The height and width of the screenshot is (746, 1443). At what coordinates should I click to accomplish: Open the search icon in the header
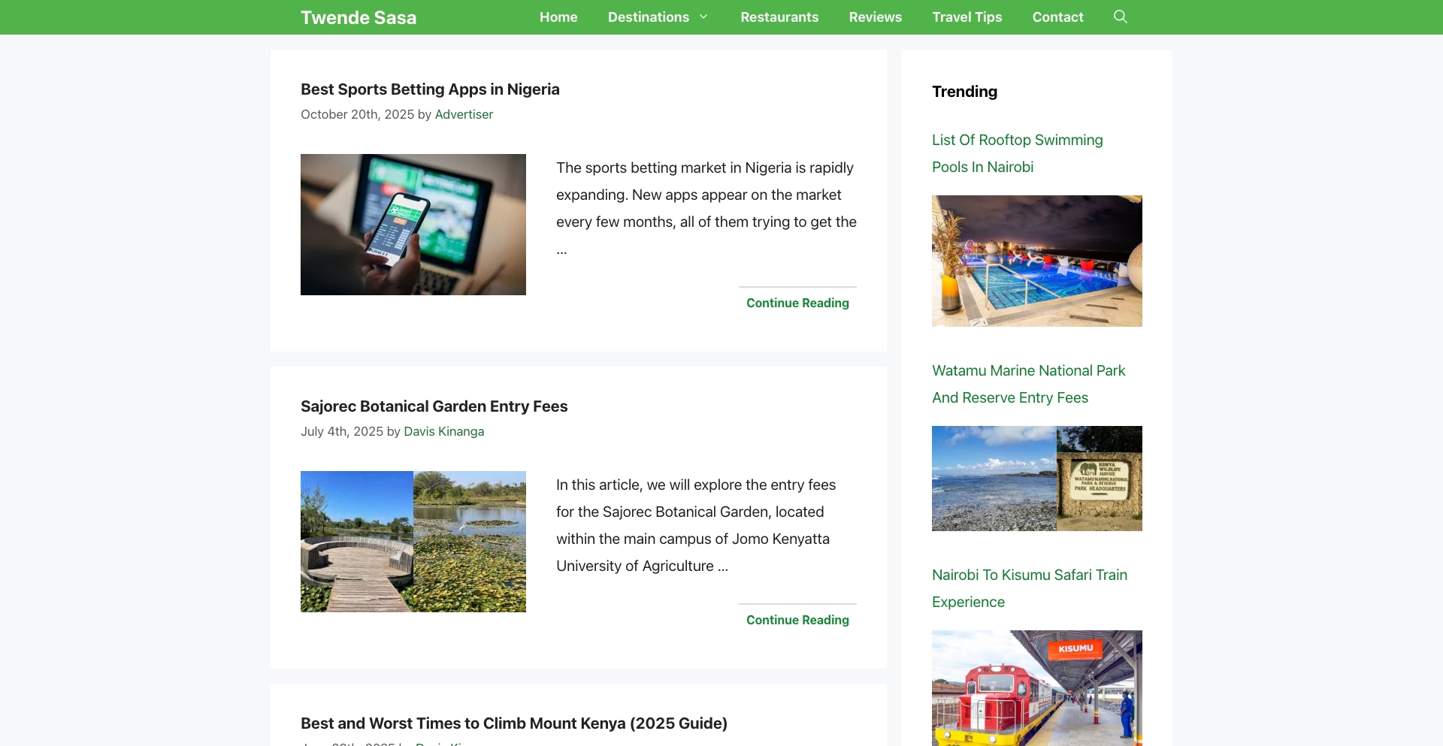[1120, 17]
